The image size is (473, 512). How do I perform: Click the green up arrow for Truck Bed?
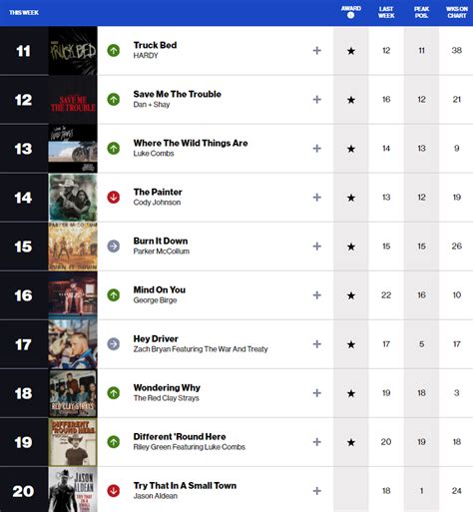tap(114, 51)
